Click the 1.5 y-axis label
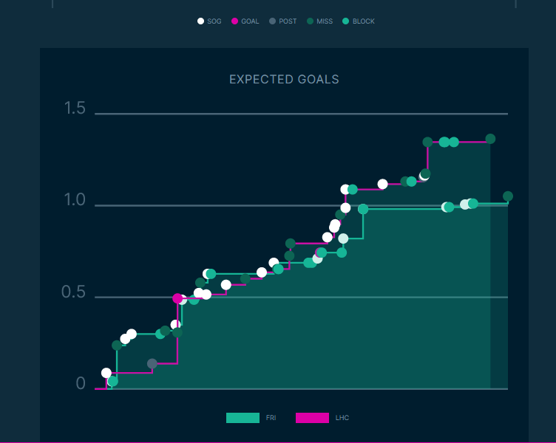556x443 pixels. 75,109
